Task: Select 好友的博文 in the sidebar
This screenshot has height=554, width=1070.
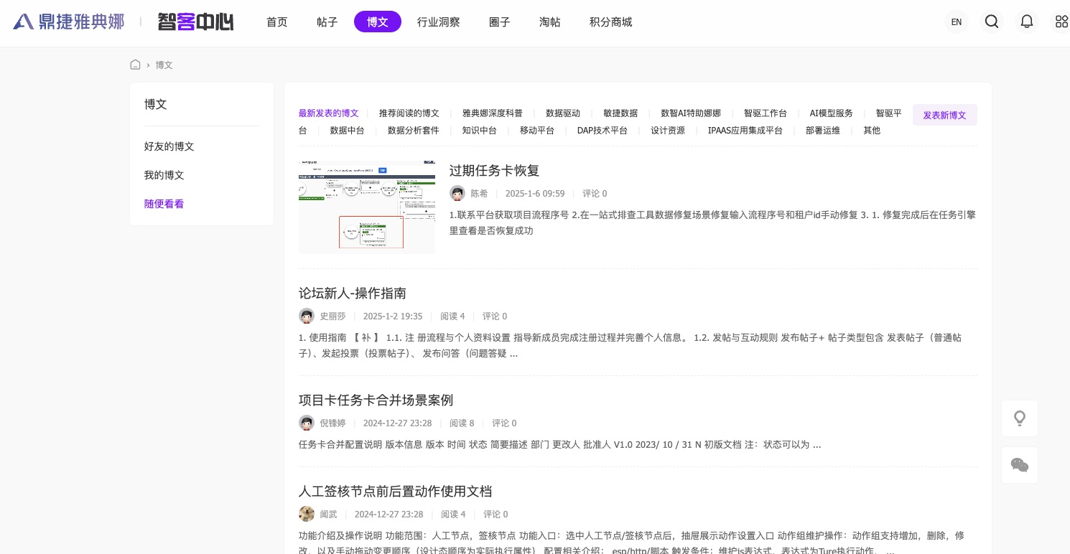Action: (x=169, y=146)
